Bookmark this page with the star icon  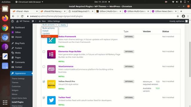click(x=178, y=16)
